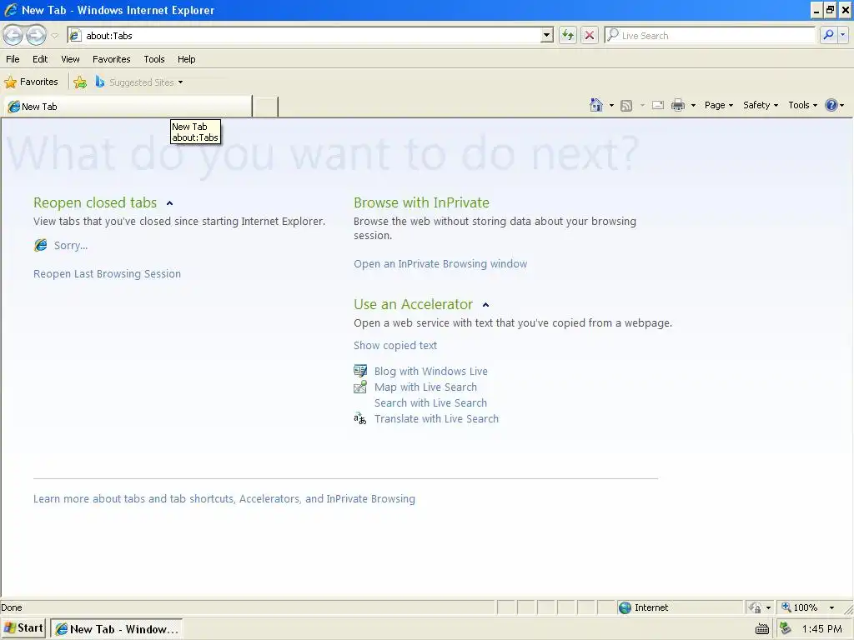Click New Tab taskbar window button
Screen dimensions: 854x640
pyautogui.click(x=117, y=628)
